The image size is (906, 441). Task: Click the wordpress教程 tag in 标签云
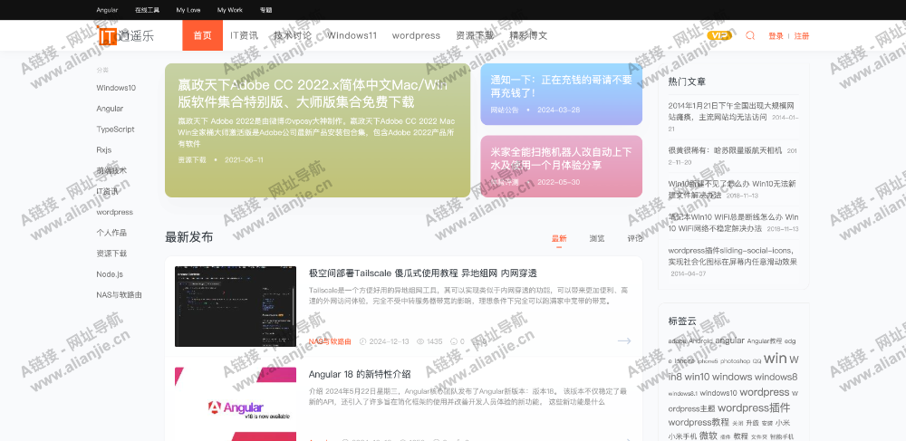click(699, 423)
